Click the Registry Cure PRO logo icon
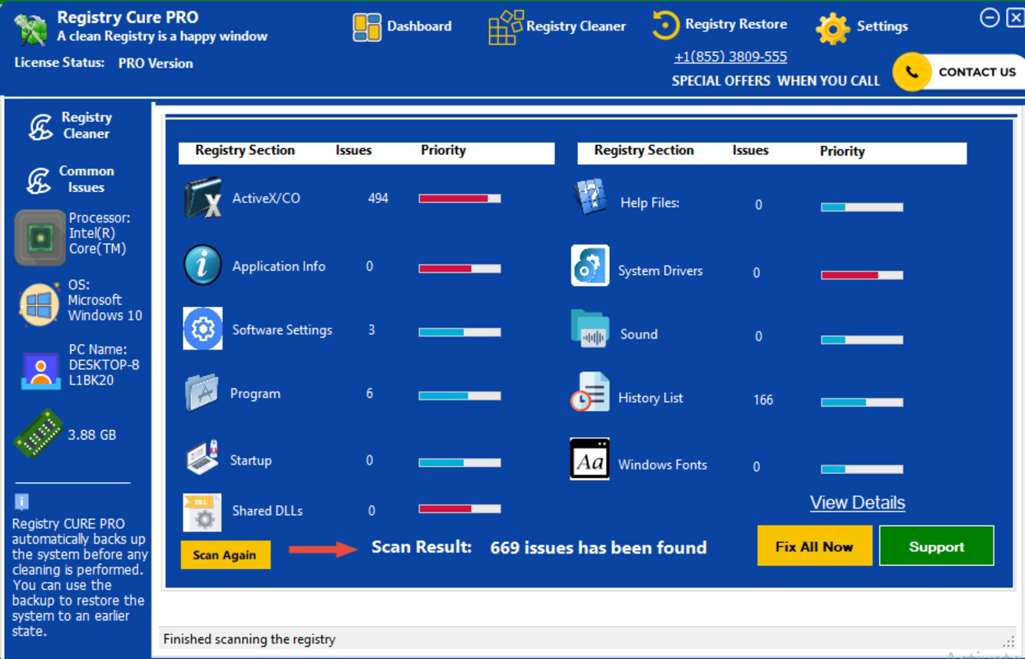Screen dimensions: 1025x659 point(32,30)
